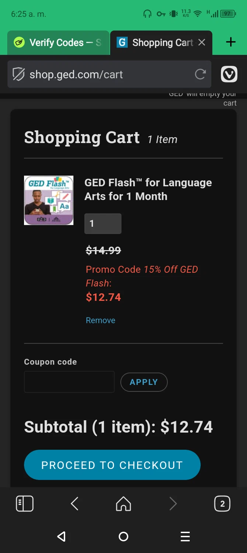Apply the coupon code

tap(144, 382)
